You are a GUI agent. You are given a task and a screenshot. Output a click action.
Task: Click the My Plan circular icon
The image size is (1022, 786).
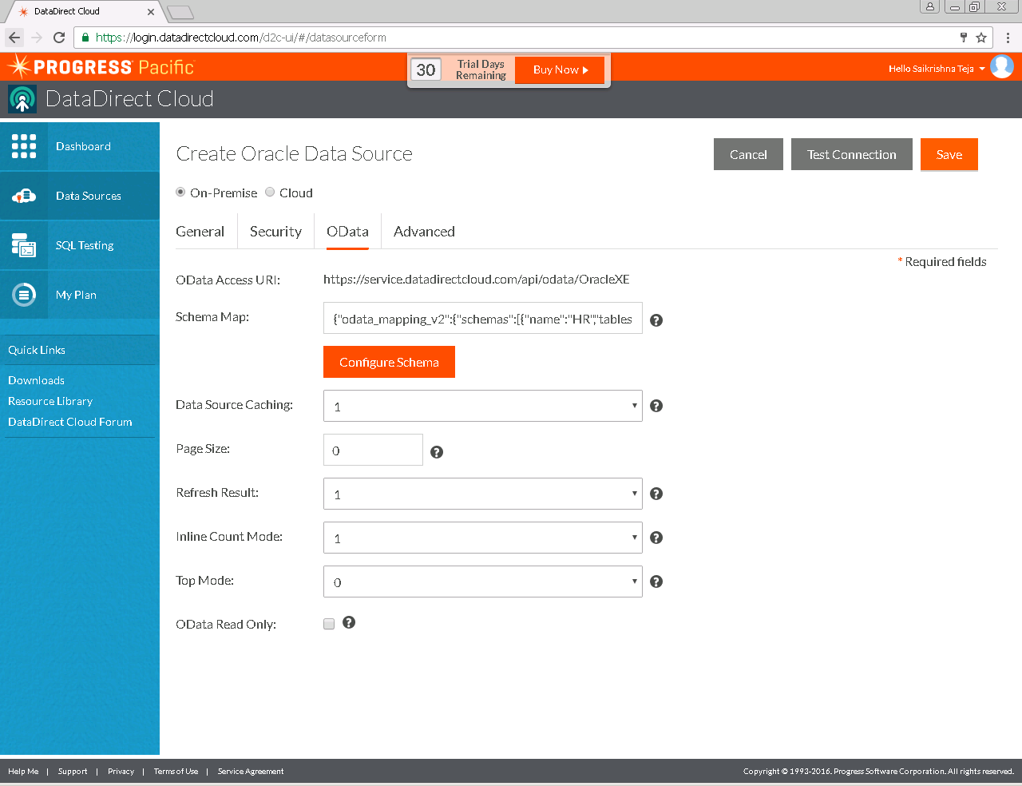24,295
